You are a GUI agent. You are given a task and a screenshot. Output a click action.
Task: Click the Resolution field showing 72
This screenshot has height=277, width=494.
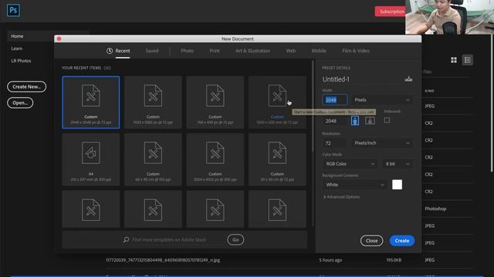pyautogui.click(x=334, y=143)
